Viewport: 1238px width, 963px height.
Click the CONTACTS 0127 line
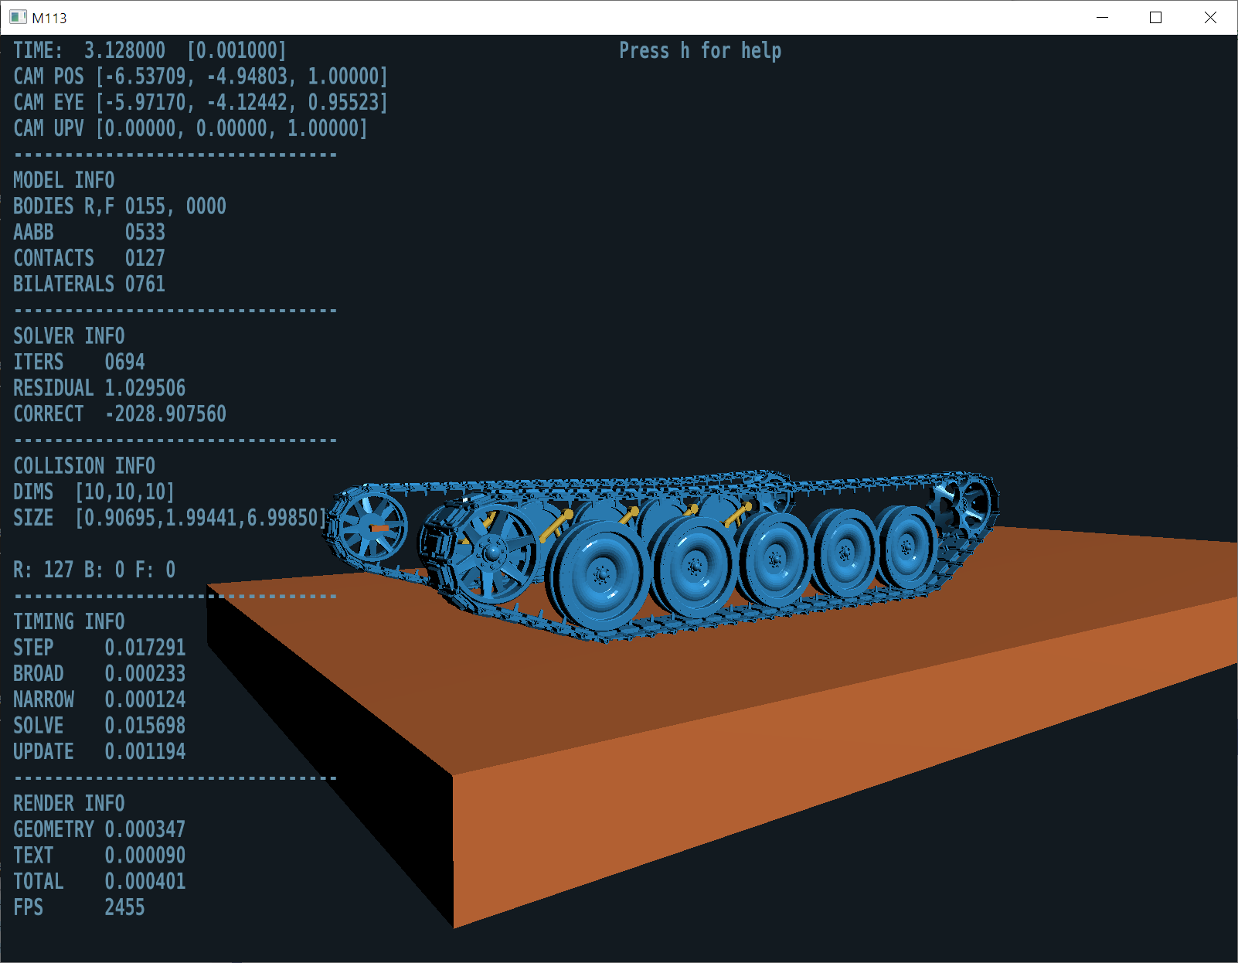coord(90,258)
